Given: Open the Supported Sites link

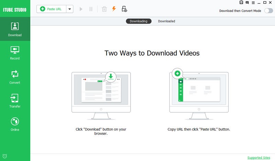Looking at the screenshot, I should (258, 158).
